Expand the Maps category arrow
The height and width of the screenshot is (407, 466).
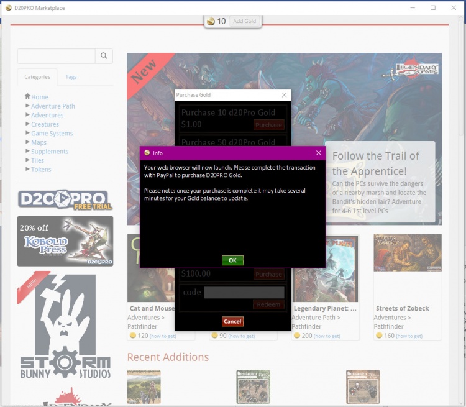click(27, 142)
